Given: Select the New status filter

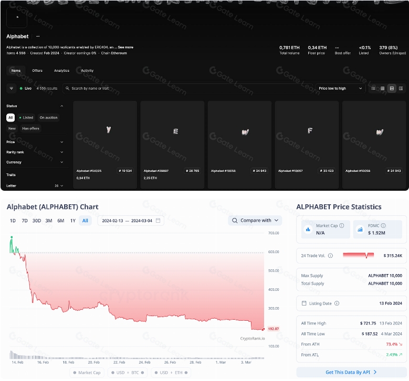Looking at the screenshot, I should 12,128.
